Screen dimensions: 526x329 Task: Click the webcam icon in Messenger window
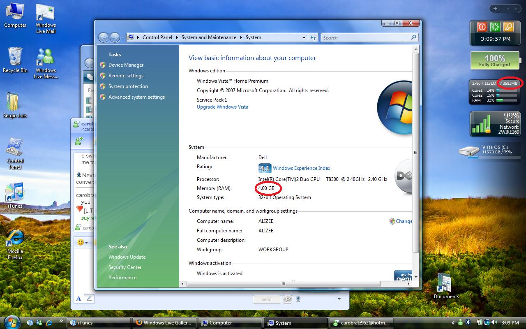pos(299,299)
